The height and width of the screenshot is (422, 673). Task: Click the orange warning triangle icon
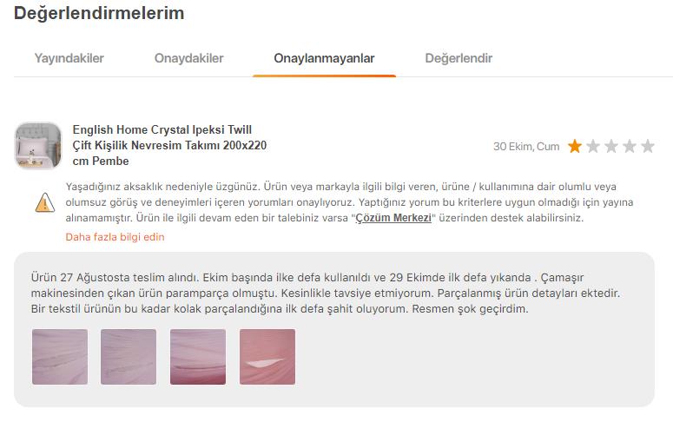pos(45,202)
